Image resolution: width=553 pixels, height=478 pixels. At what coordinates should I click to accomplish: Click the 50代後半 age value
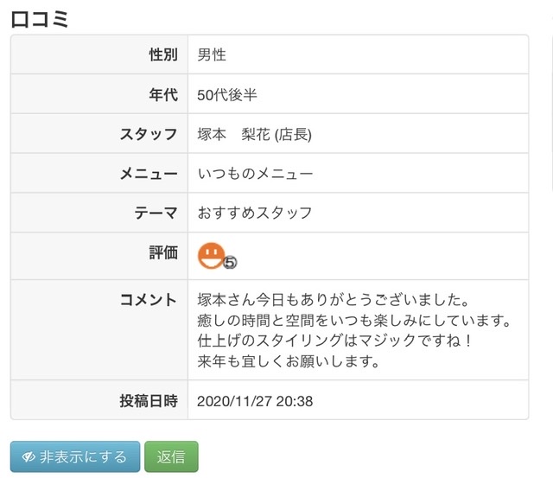point(227,94)
